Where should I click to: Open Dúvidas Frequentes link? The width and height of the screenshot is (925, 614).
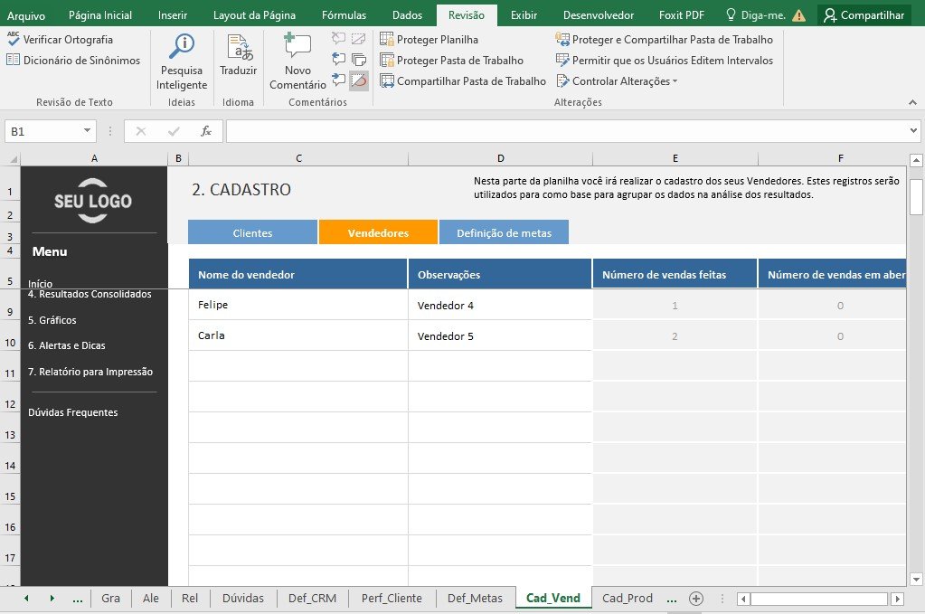coord(72,412)
